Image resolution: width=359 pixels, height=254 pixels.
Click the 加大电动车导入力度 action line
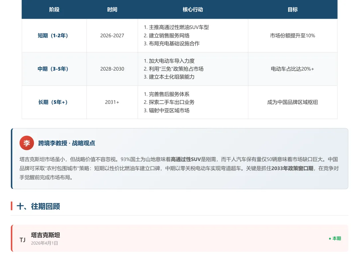click(x=169, y=61)
